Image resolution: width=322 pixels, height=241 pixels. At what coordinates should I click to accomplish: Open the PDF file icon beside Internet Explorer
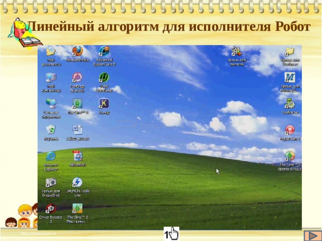(77, 156)
